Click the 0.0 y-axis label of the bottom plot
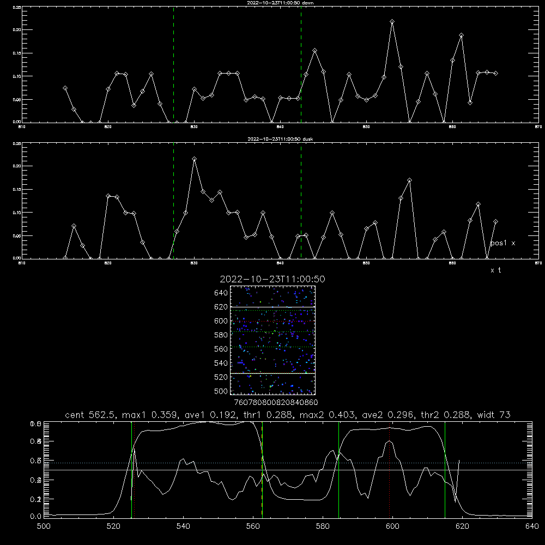545x545 pixels. 36,517
